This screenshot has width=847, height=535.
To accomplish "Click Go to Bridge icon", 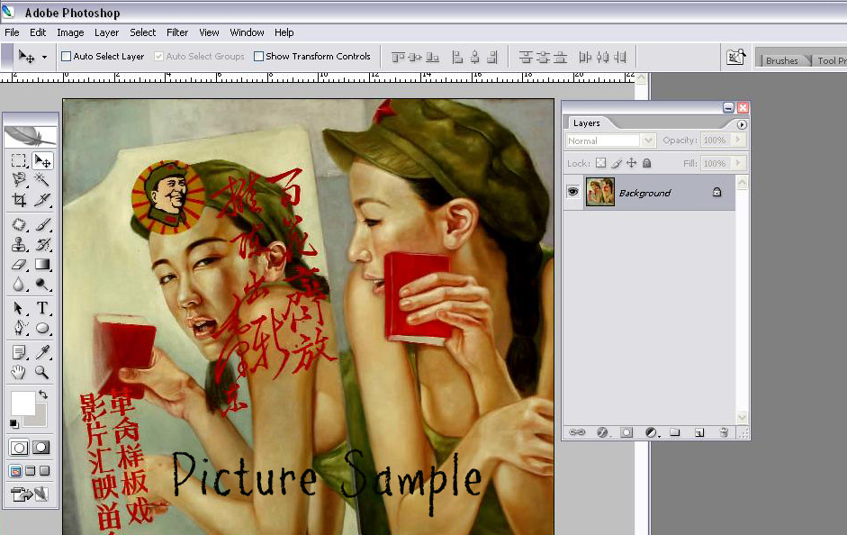I will click(x=735, y=57).
